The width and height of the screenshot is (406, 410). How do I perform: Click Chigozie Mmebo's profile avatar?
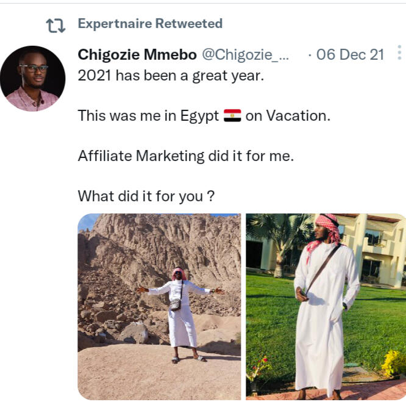[x=32, y=78]
